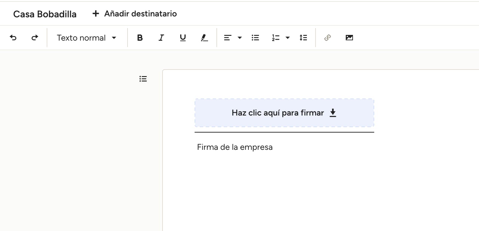Image resolution: width=479 pixels, height=231 pixels.
Task: Click Añadir destinatario
Action: click(x=135, y=14)
